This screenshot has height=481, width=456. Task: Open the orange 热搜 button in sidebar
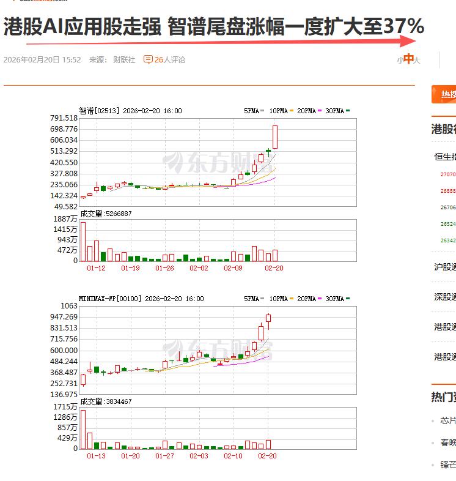tap(444, 94)
